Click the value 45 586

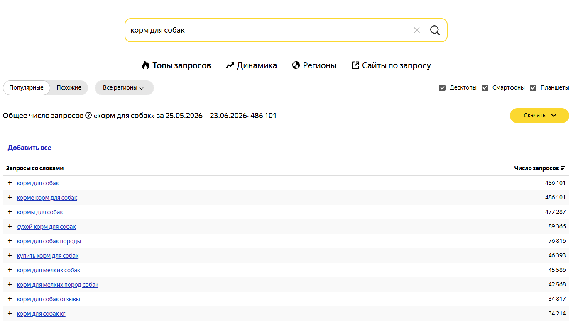(557, 270)
